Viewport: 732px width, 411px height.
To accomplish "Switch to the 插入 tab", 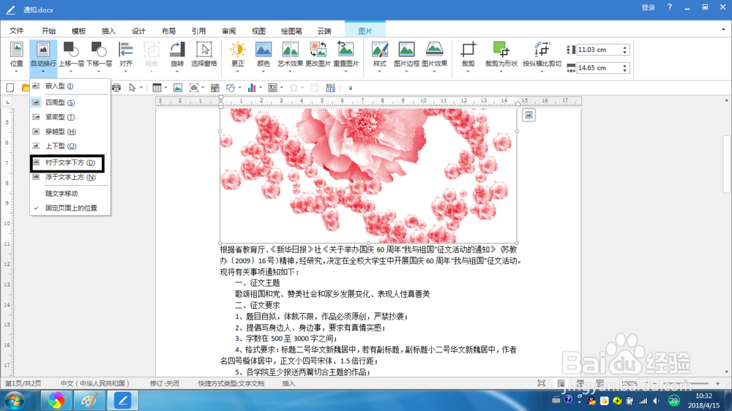I will coord(108,31).
